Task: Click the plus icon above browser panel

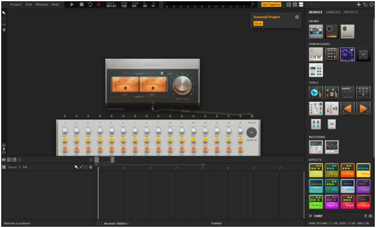Action: [359, 5]
